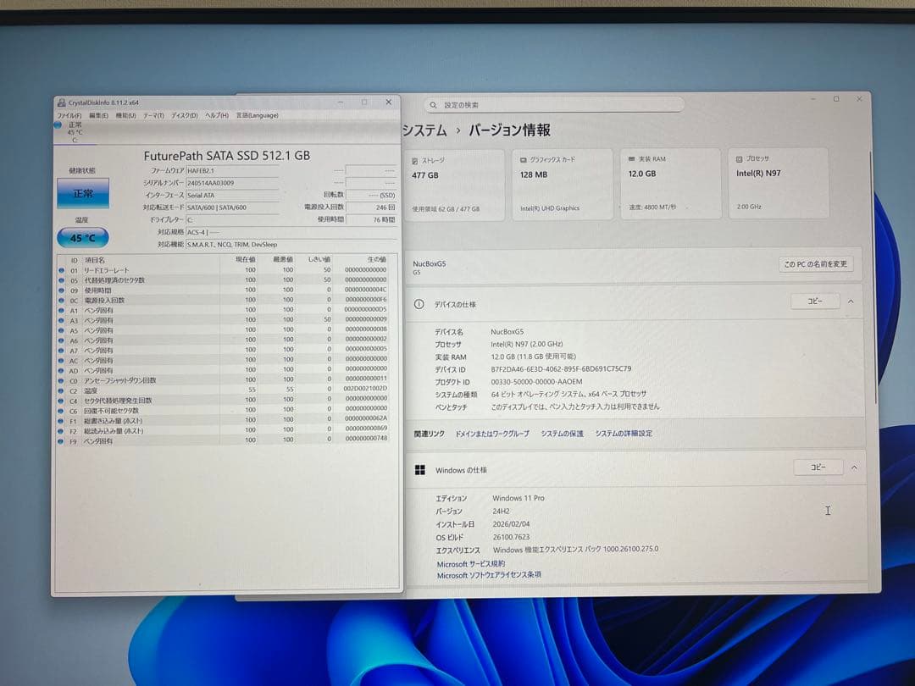
Task: Open Microsoft サービス規約 link
Action: (471, 564)
